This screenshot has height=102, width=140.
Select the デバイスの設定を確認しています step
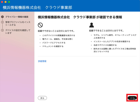coord(18,32)
